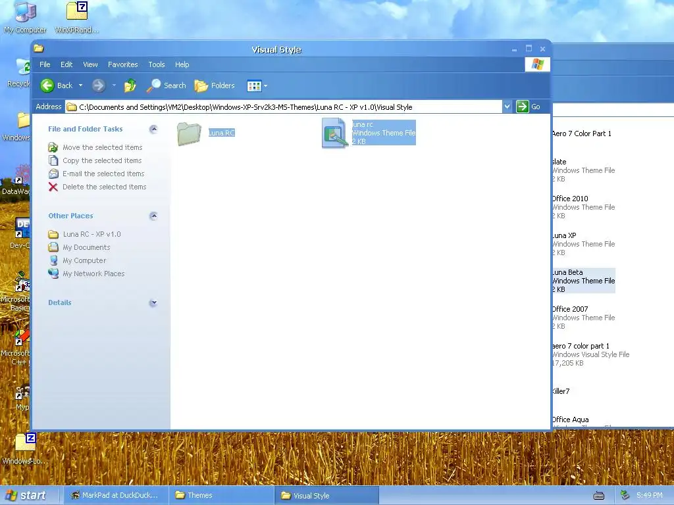Switch to Themes taskbar window
The width and height of the screenshot is (674, 505).
(x=221, y=495)
